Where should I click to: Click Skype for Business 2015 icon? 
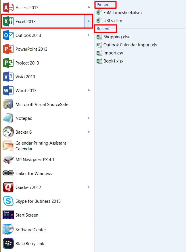(x=8, y=201)
